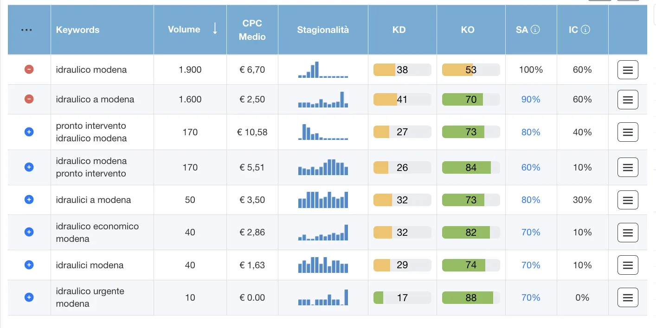Viewport: 656px width, 328px height.
Task: Remove 'idraulico a modena' using minus icon
Action: [29, 99]
